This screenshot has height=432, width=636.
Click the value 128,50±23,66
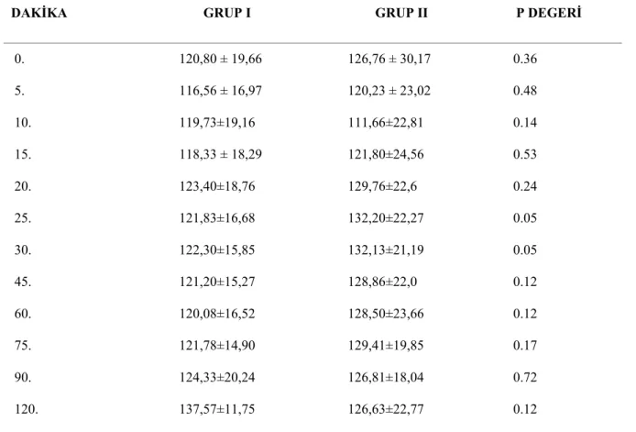coord(386,314)
